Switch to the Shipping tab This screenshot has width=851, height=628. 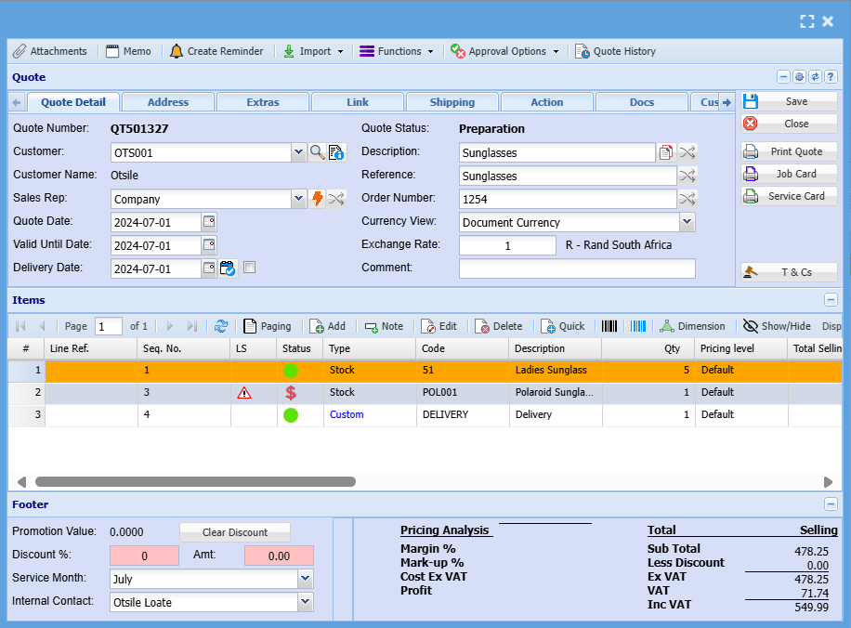452,102
